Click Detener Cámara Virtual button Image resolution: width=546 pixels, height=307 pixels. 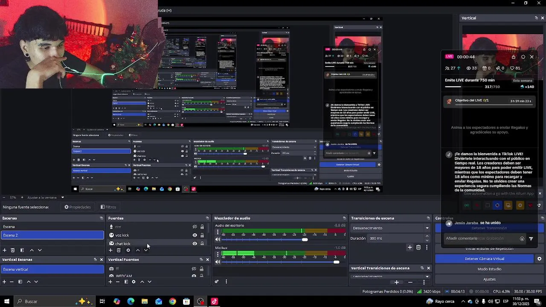(484, 259)
